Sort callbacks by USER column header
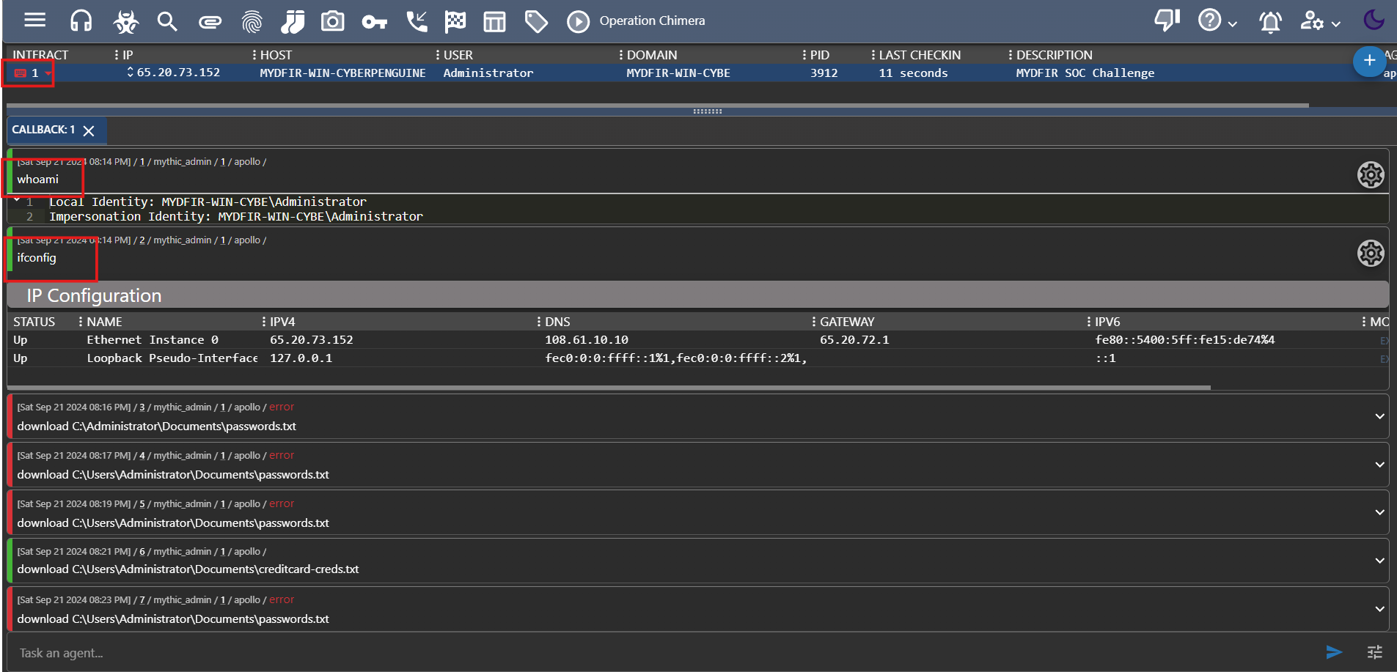This screenshot has height=672, width=1397. pyautogui.click(x=458, y=55)
